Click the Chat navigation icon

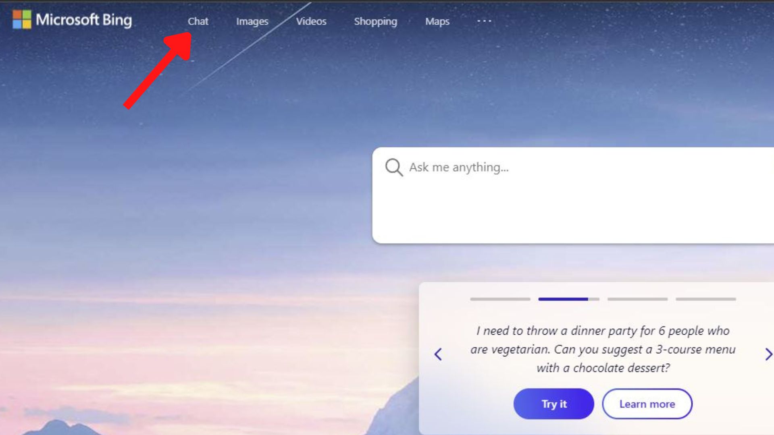pos(198,21)
